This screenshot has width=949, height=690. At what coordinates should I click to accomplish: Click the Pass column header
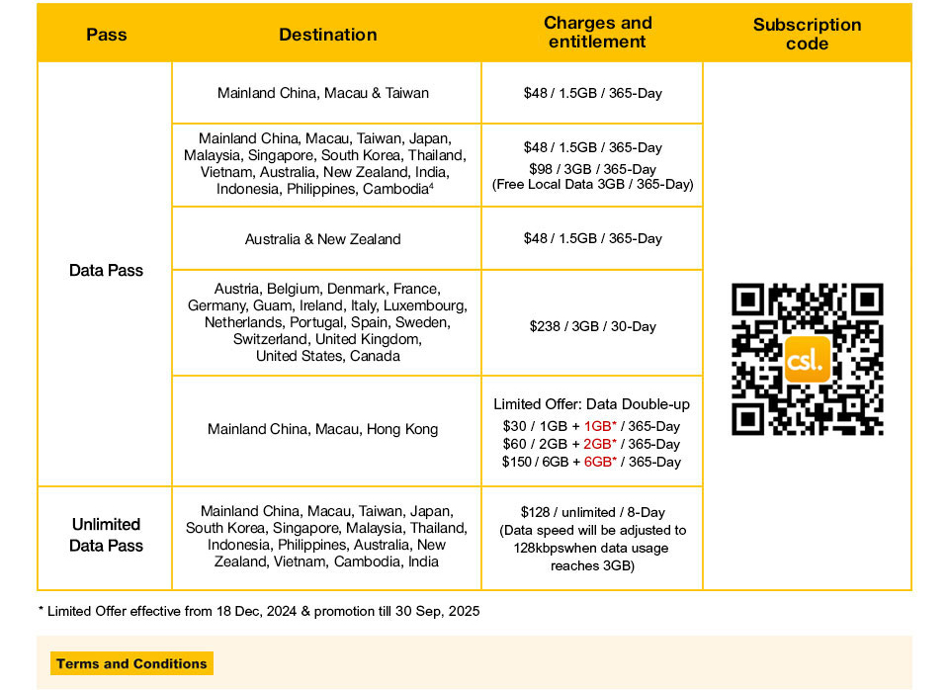click(106, 35)
